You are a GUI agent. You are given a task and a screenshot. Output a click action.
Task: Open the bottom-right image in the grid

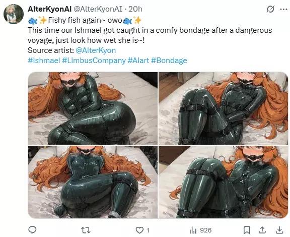coord(224,182)
